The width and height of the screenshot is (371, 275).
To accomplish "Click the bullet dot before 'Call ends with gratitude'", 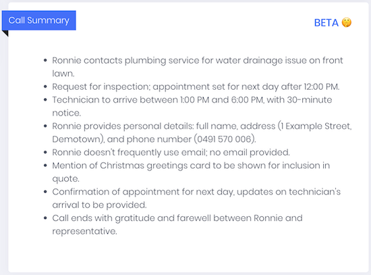I will [45, 218].
